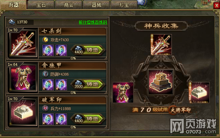Click the attack stat icon next to 攻击+7430
The height and width of the screenshot is (138, 220).
(45, 40)
